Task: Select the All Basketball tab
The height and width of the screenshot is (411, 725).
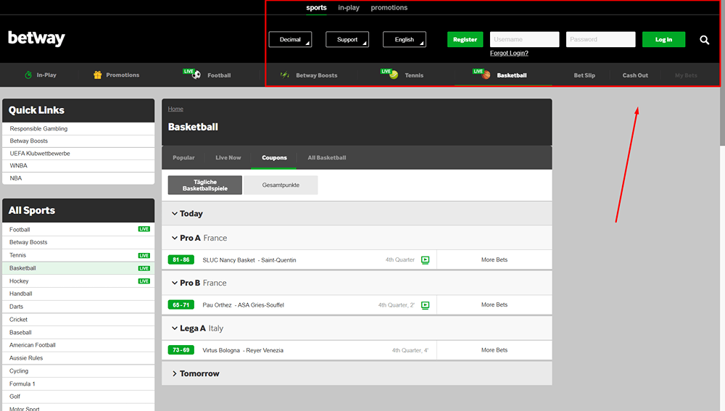Action: (327, 157)
